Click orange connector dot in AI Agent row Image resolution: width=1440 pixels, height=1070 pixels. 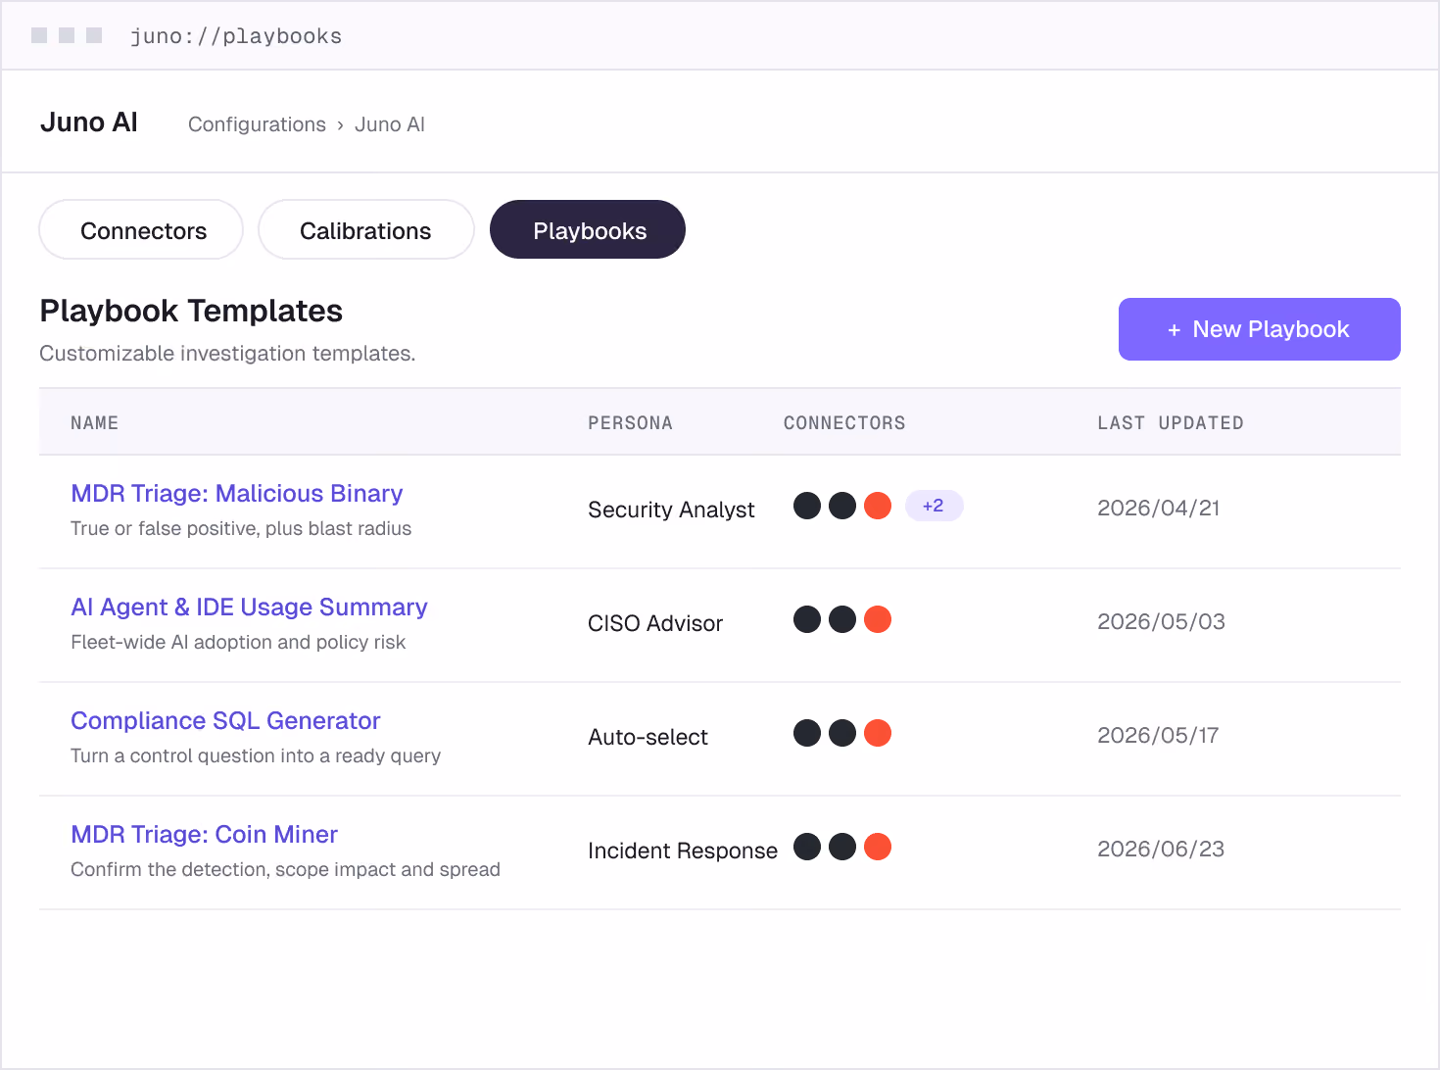[878, 619]
